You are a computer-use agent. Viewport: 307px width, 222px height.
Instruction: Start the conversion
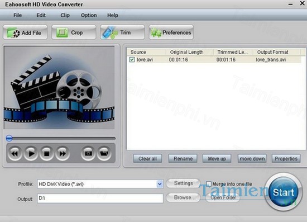[x=284, y=192]
